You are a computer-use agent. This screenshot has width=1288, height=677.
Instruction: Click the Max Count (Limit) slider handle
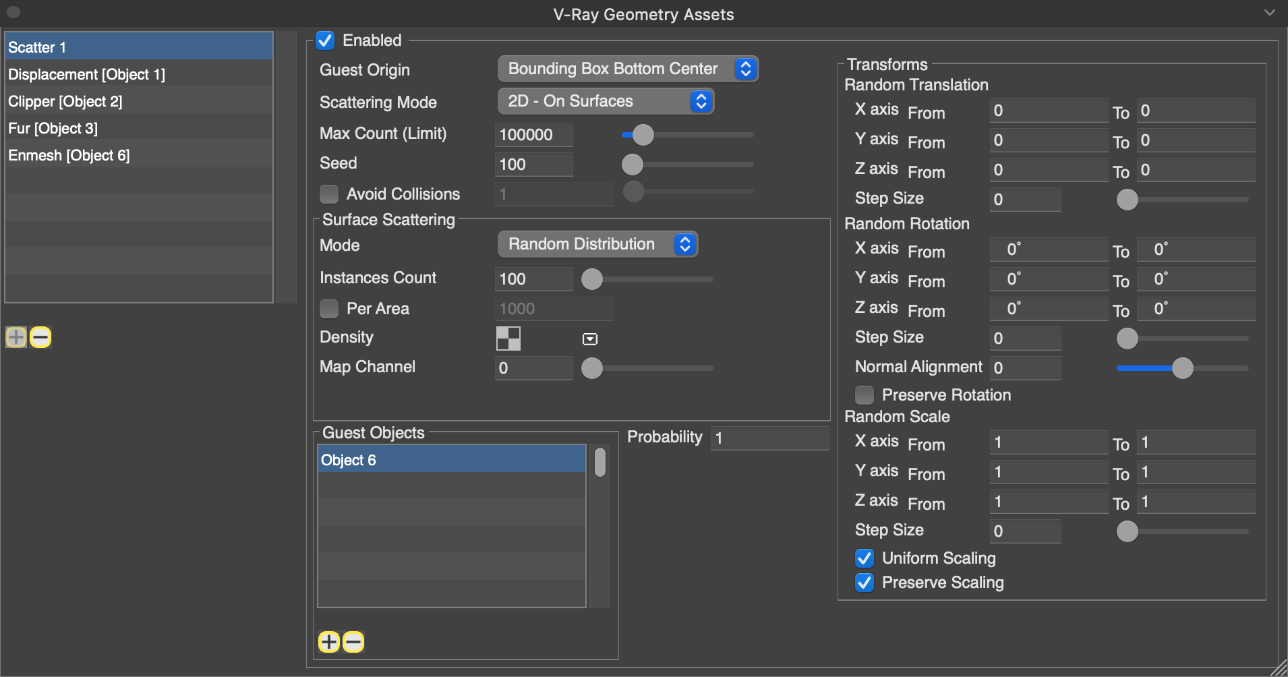point(643,135)
